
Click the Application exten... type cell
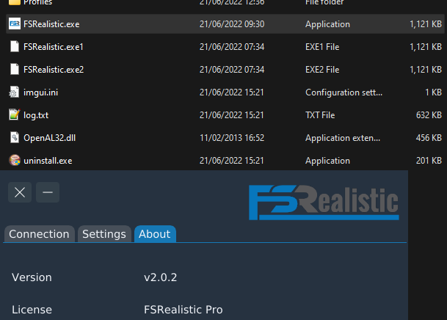pos(343,138)
